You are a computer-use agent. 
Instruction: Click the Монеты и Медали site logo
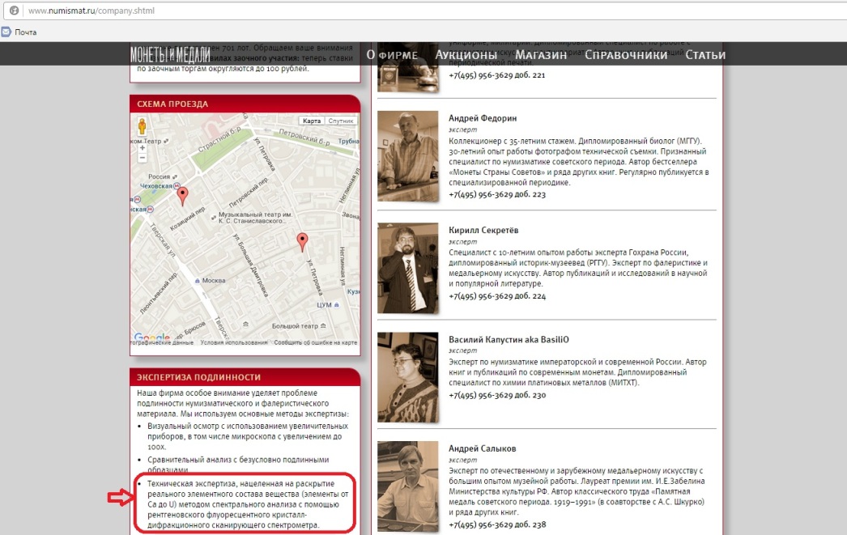(x=169, y=54)
